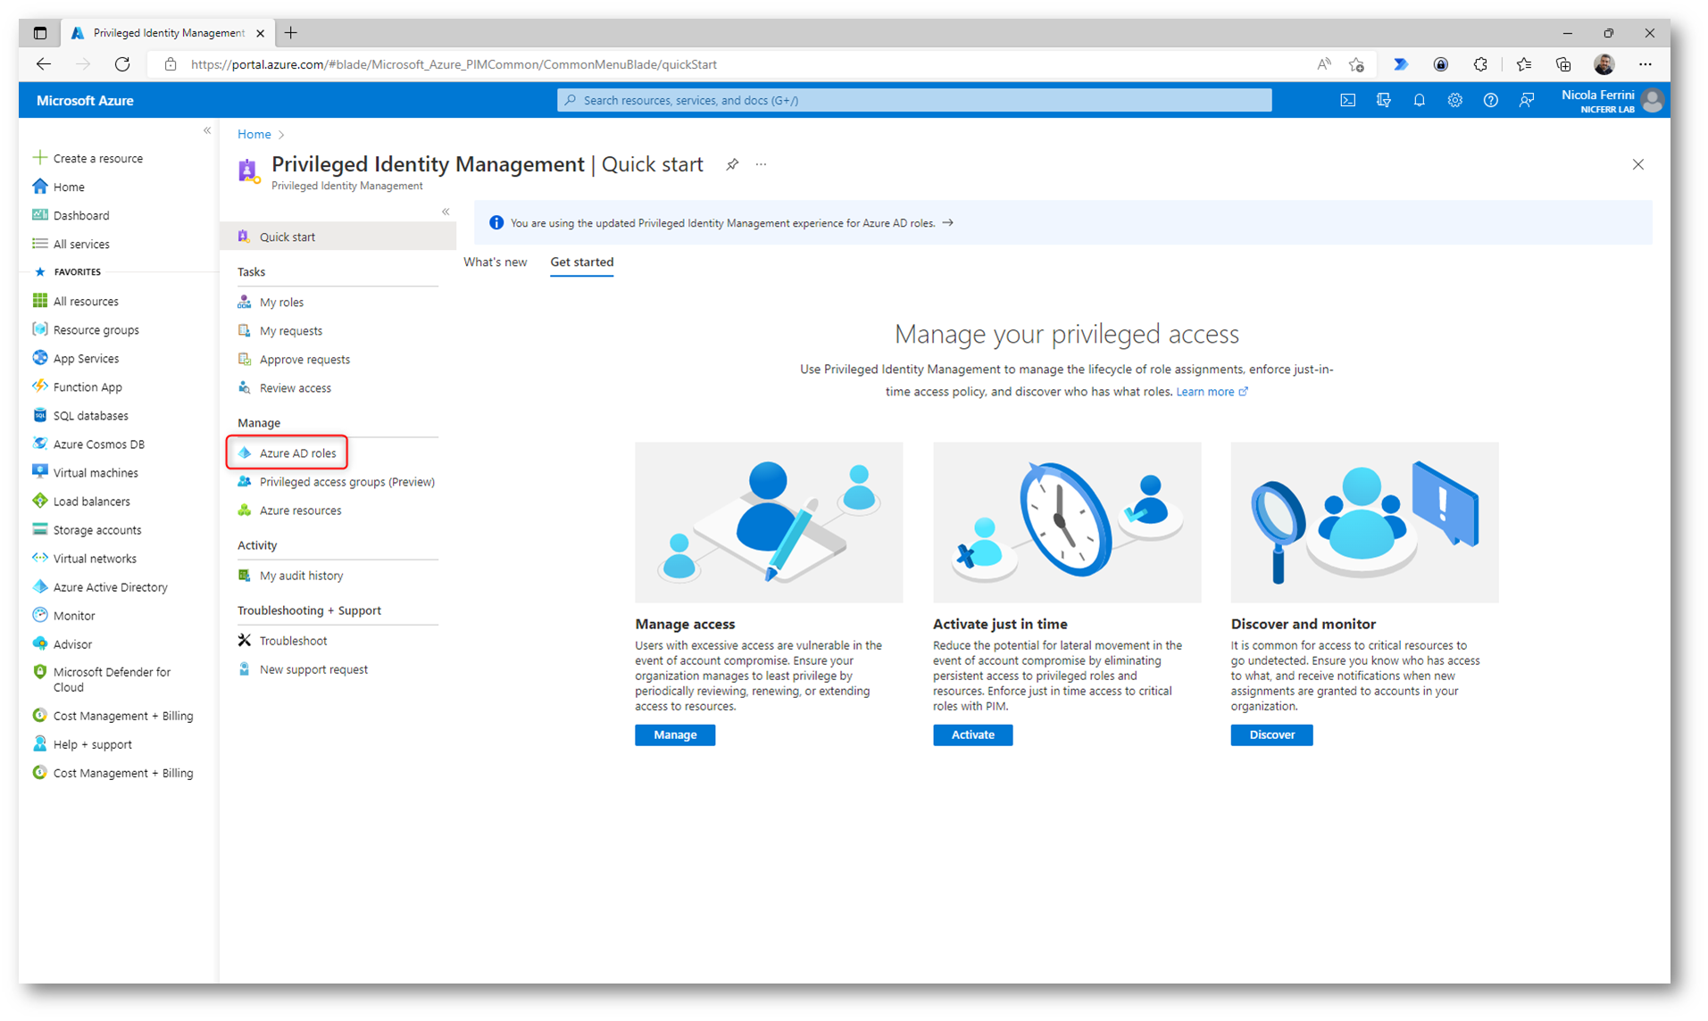Open the blade's more options ellipsis

click(x=761, y=164)
